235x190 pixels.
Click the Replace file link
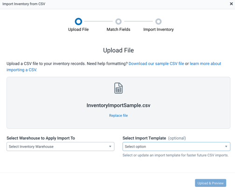118,115
